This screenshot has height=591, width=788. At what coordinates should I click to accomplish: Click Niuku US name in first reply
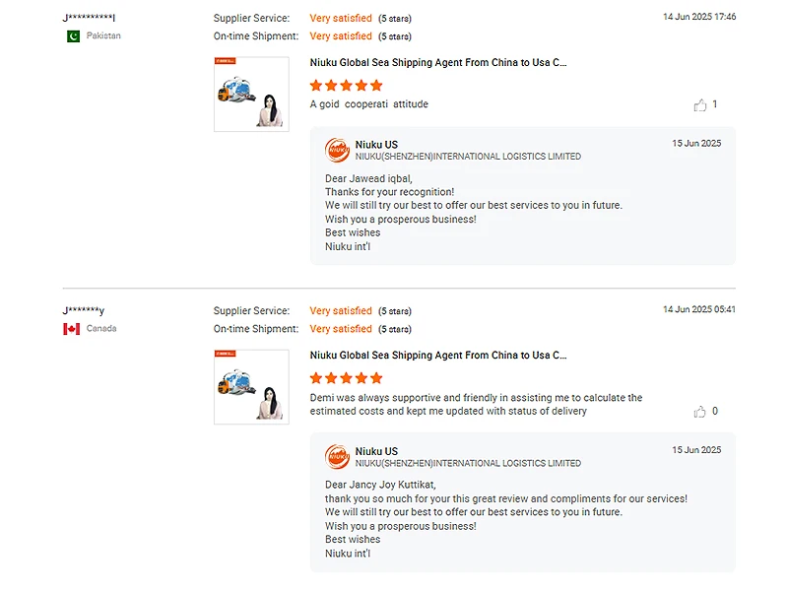click(x=376, y=145)
